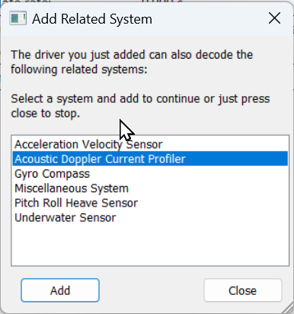Click the Close button at bottom right
Screen dimensions: 294x314
[x=243, y=290]
